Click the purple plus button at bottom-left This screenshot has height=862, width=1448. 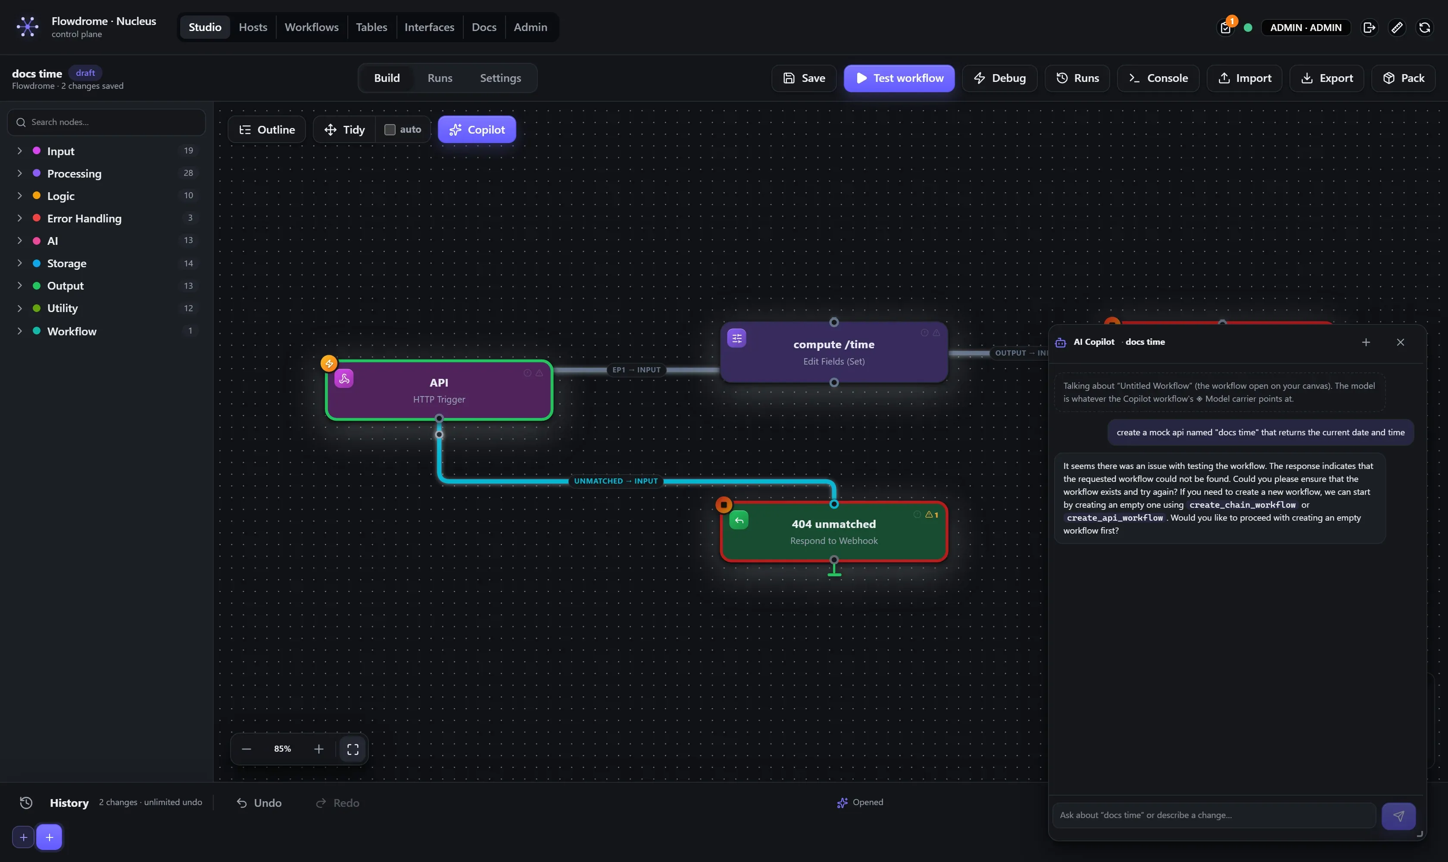click(50, 837)
